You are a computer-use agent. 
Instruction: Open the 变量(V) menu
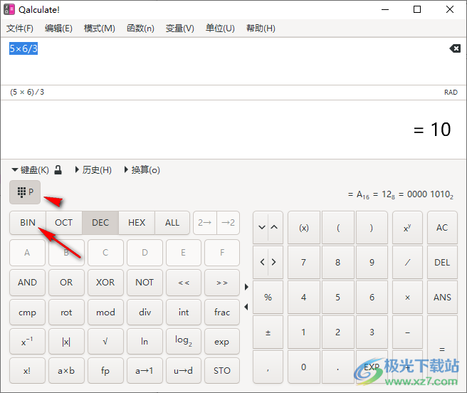pos(180,28)
